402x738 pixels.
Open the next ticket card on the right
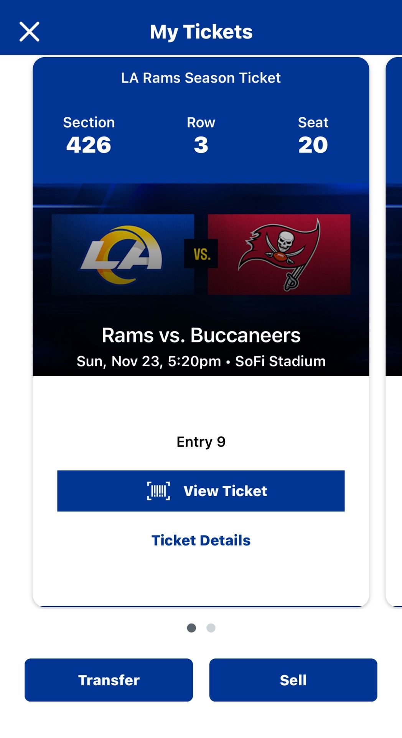pyautogui.click(x=395, y=307)
